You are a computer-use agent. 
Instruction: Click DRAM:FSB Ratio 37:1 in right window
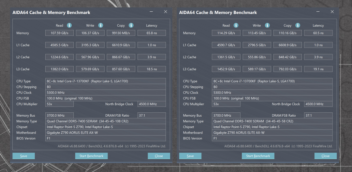pyautogui.click(x=318, y=116)
